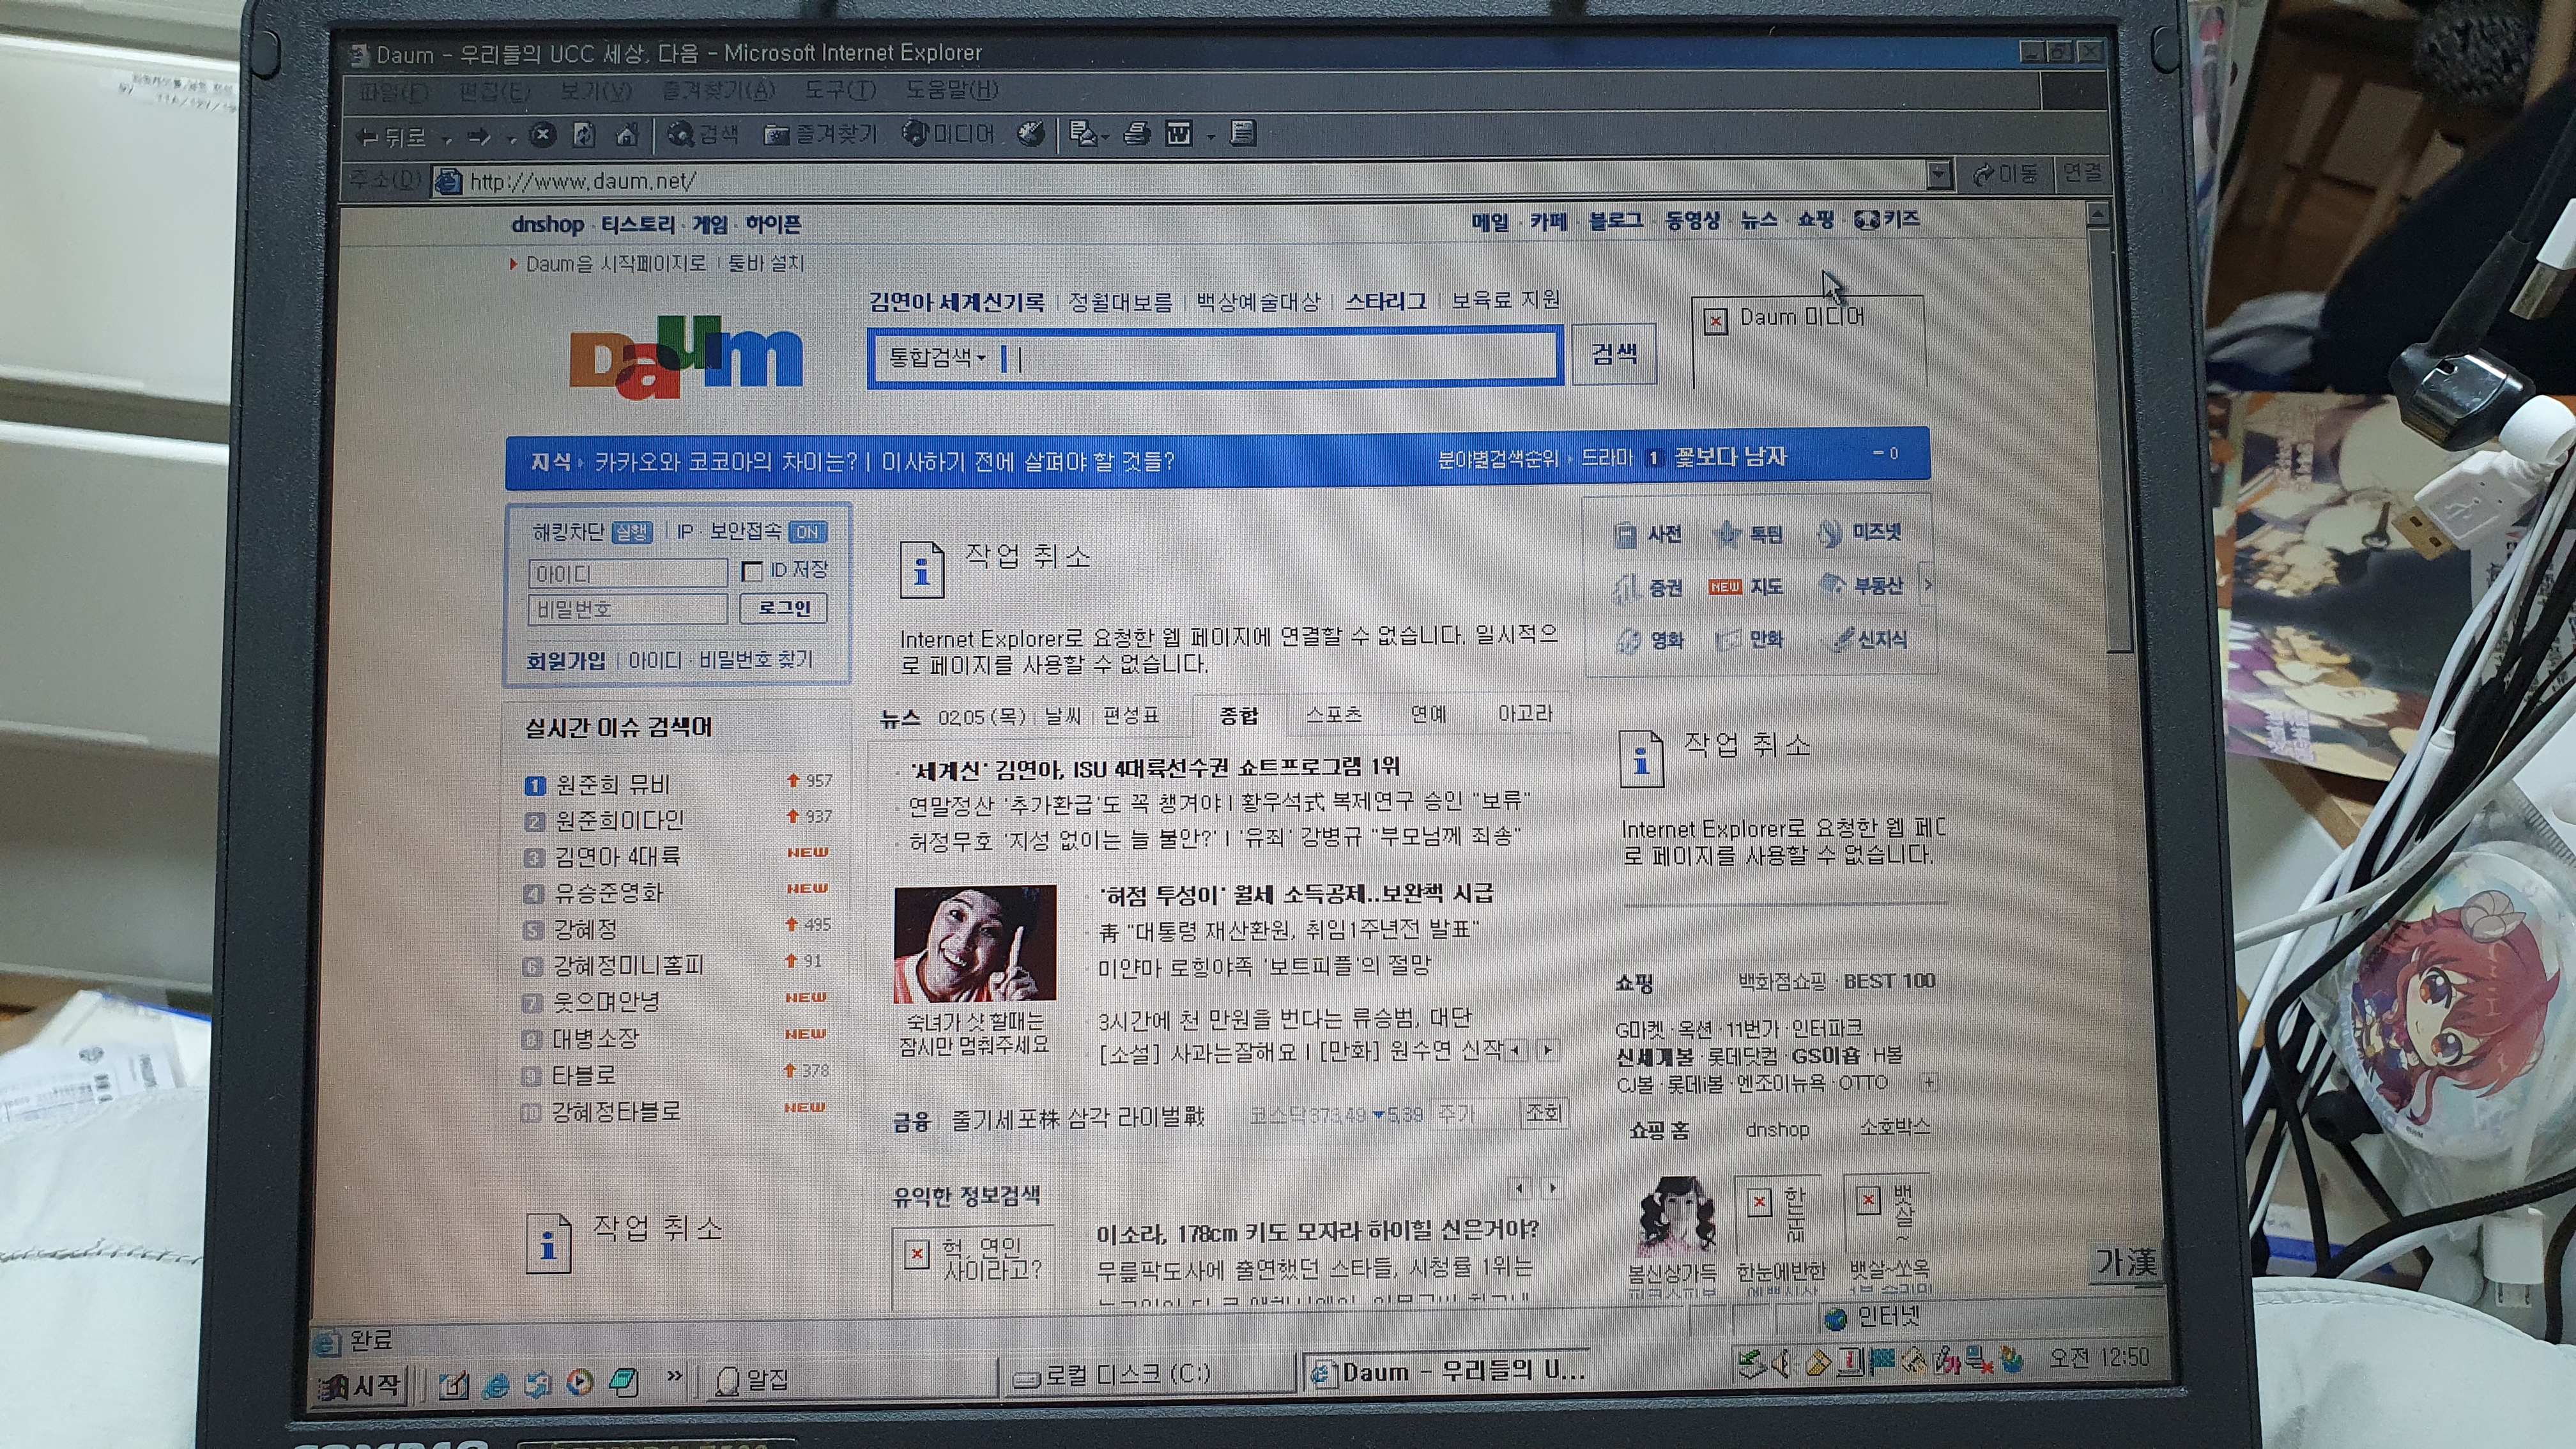Click the Stop button in IE toolbar
The width and height of the screenshot is (2576, 1449).
[x=542, y=135]
